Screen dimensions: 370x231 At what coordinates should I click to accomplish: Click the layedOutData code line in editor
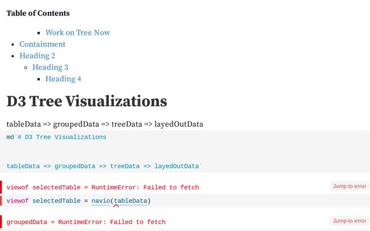pyautogui.click(x=104, y=166)
